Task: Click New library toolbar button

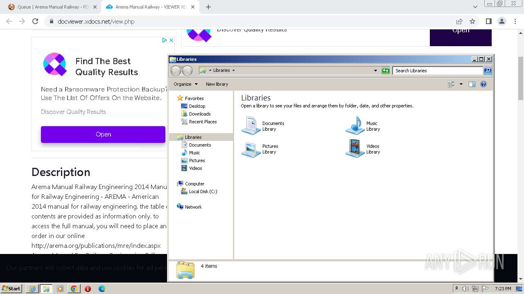Action: 217,84
